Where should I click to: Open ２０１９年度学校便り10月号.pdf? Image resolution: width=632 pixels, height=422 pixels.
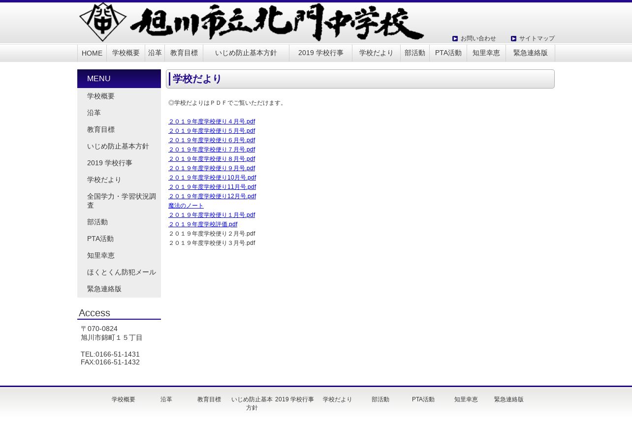(x=212, y=178)
